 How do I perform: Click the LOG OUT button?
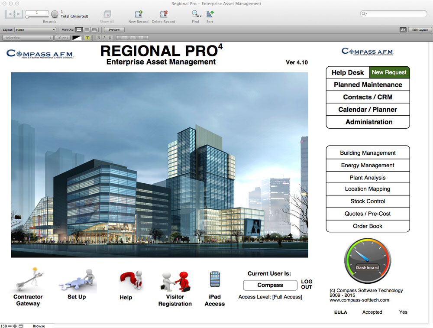307,284
